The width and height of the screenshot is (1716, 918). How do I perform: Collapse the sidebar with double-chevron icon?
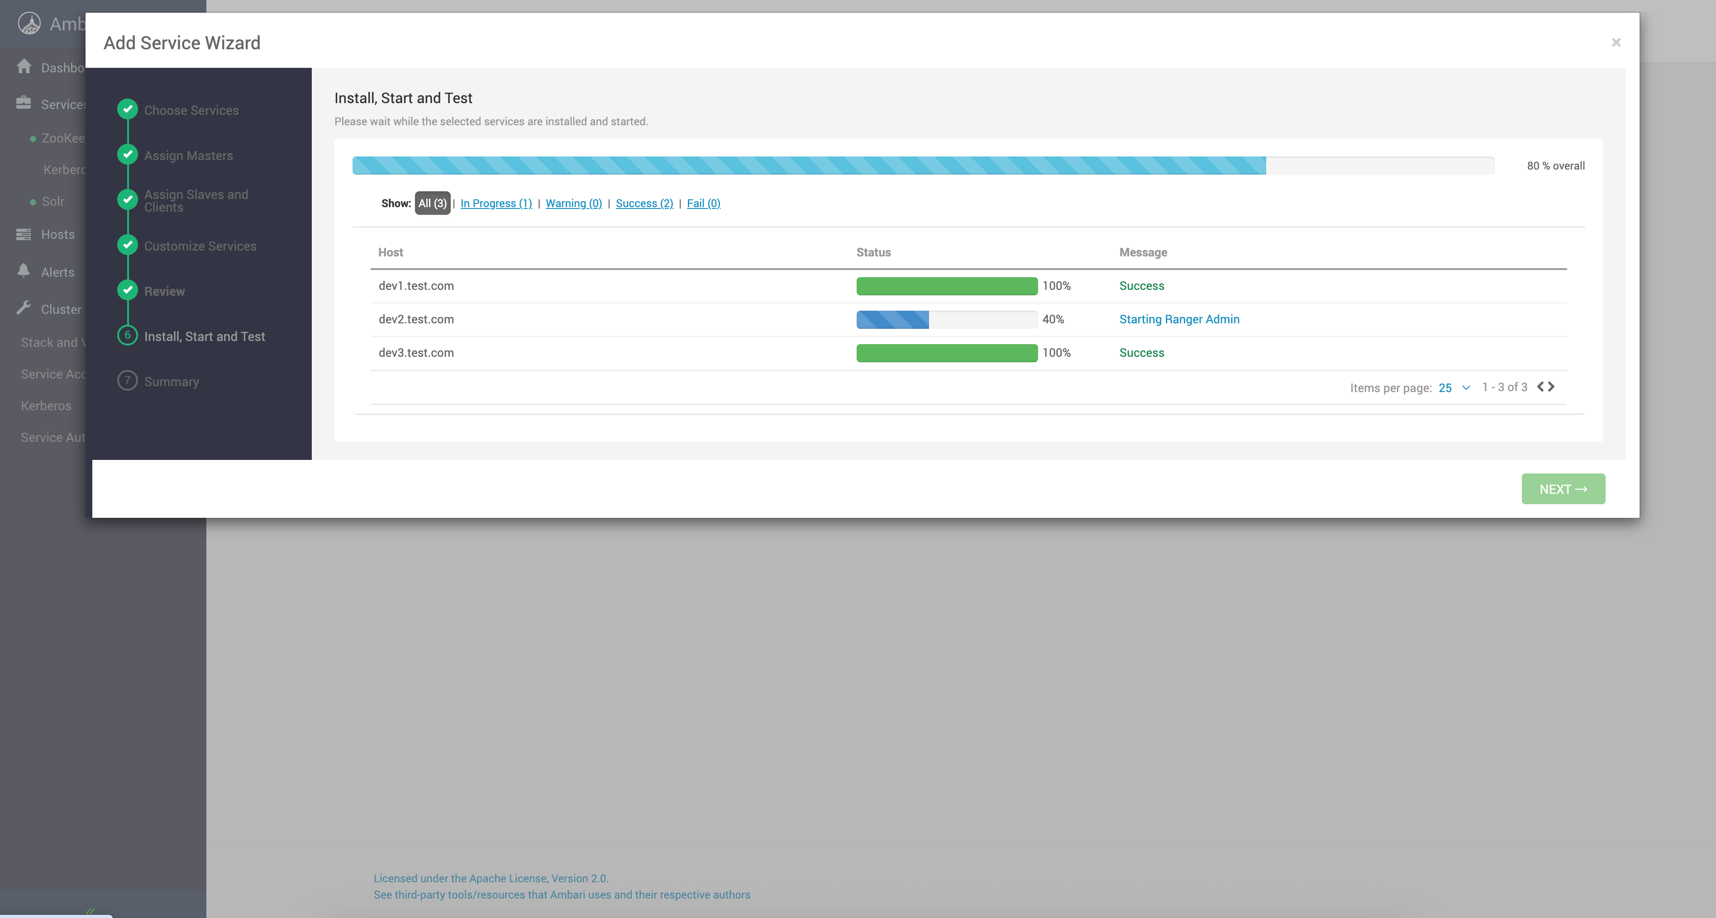(x=91, y=911)
